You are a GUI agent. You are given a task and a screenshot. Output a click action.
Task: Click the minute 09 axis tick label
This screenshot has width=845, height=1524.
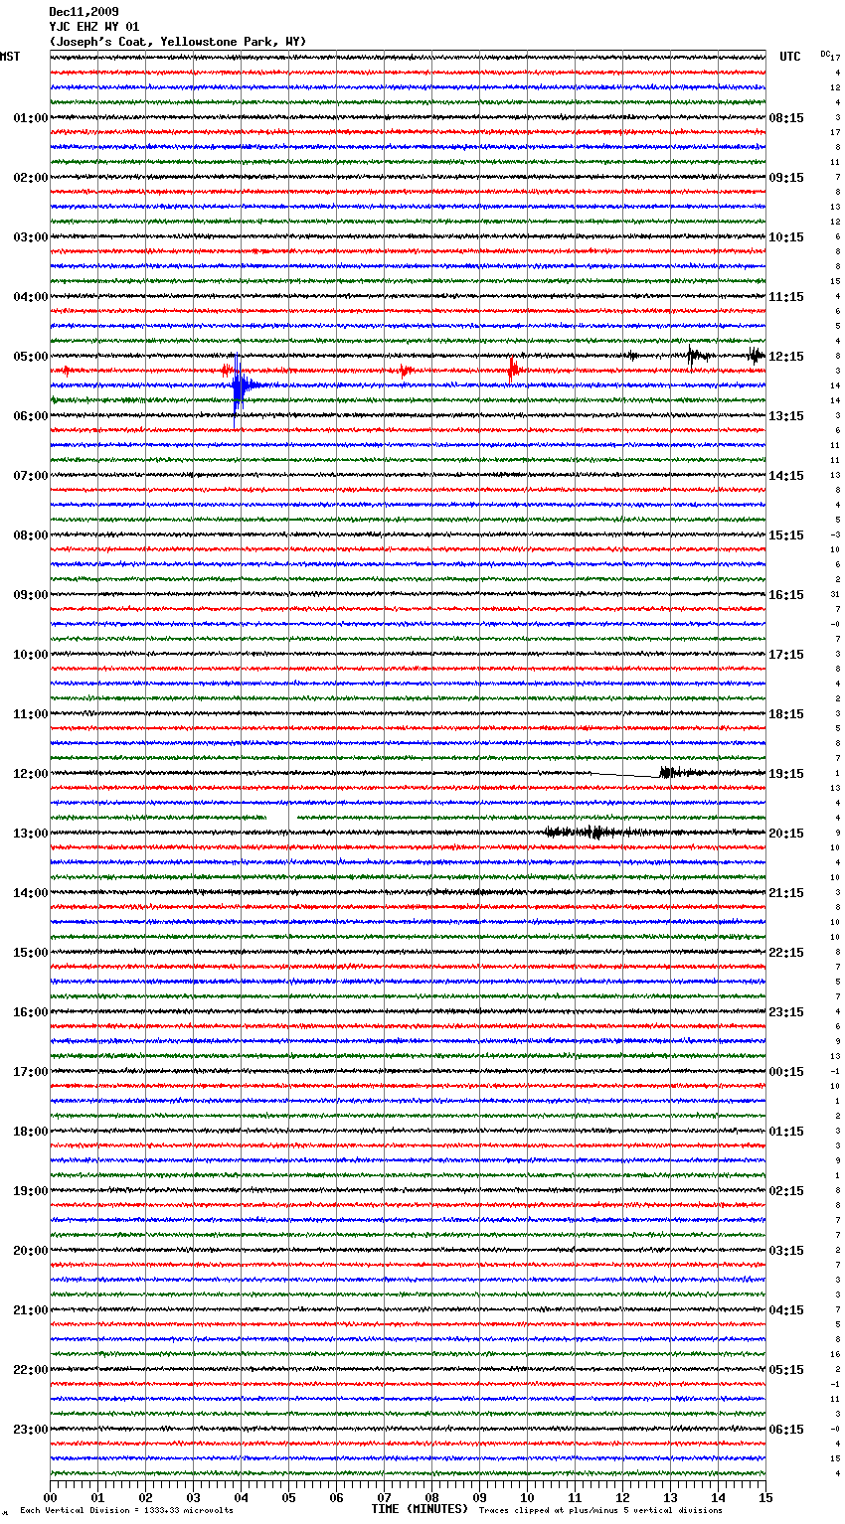coord(479,1497)
